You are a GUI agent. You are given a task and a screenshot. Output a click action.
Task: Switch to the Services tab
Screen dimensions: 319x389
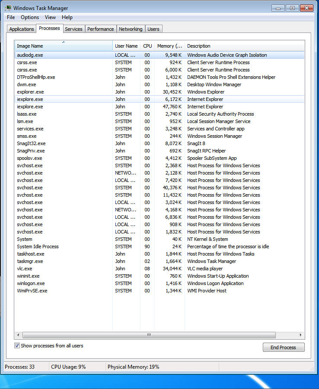point(73,29)
